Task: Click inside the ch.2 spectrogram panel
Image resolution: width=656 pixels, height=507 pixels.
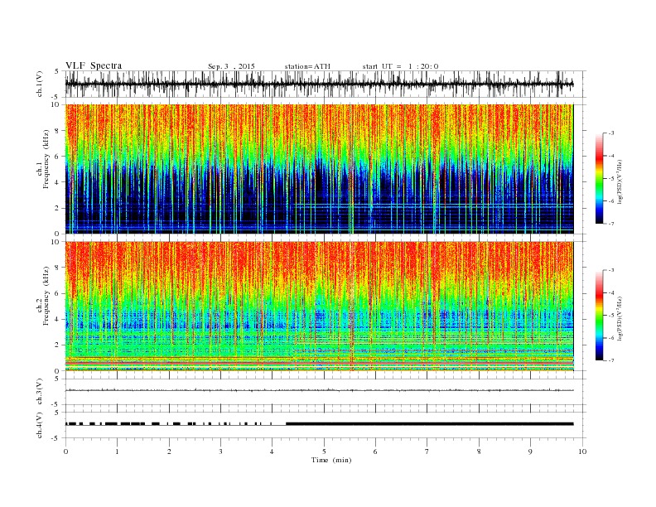Action: [319, 307]
